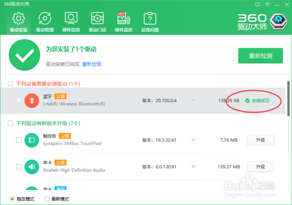Click the 公版 tag beside 触控板
This screenshot has height=205, width=292.
click(x=65, y=136)
